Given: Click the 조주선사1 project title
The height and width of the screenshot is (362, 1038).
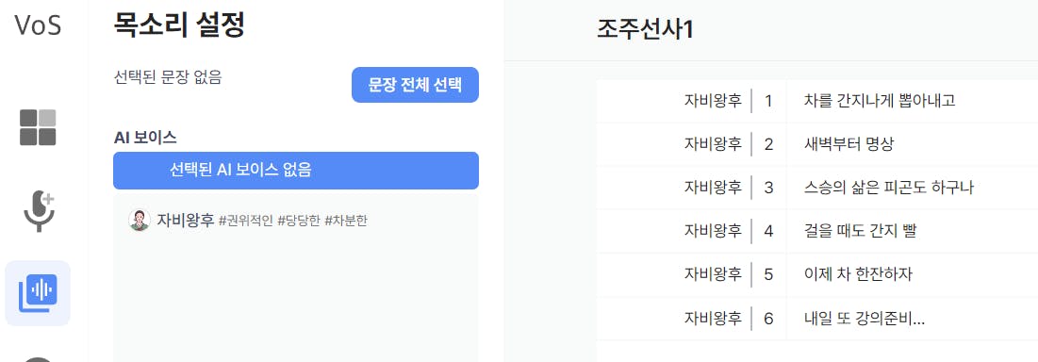Looking at the screenshot, I should (645, 29).
